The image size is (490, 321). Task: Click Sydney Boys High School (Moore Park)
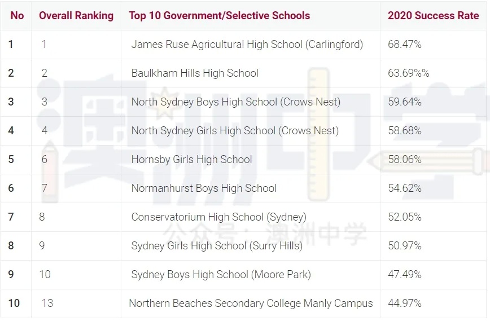(x=221, y=275)
